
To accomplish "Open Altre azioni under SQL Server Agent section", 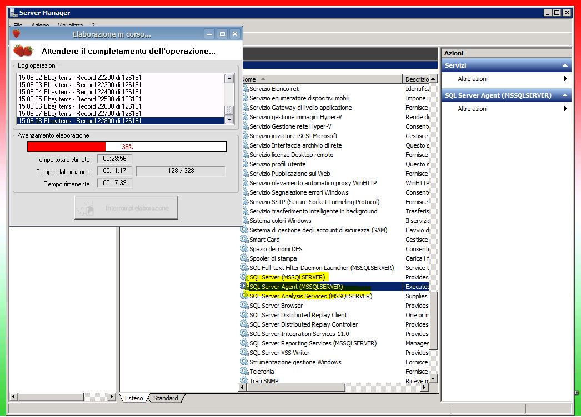I will tap(473, 109).
